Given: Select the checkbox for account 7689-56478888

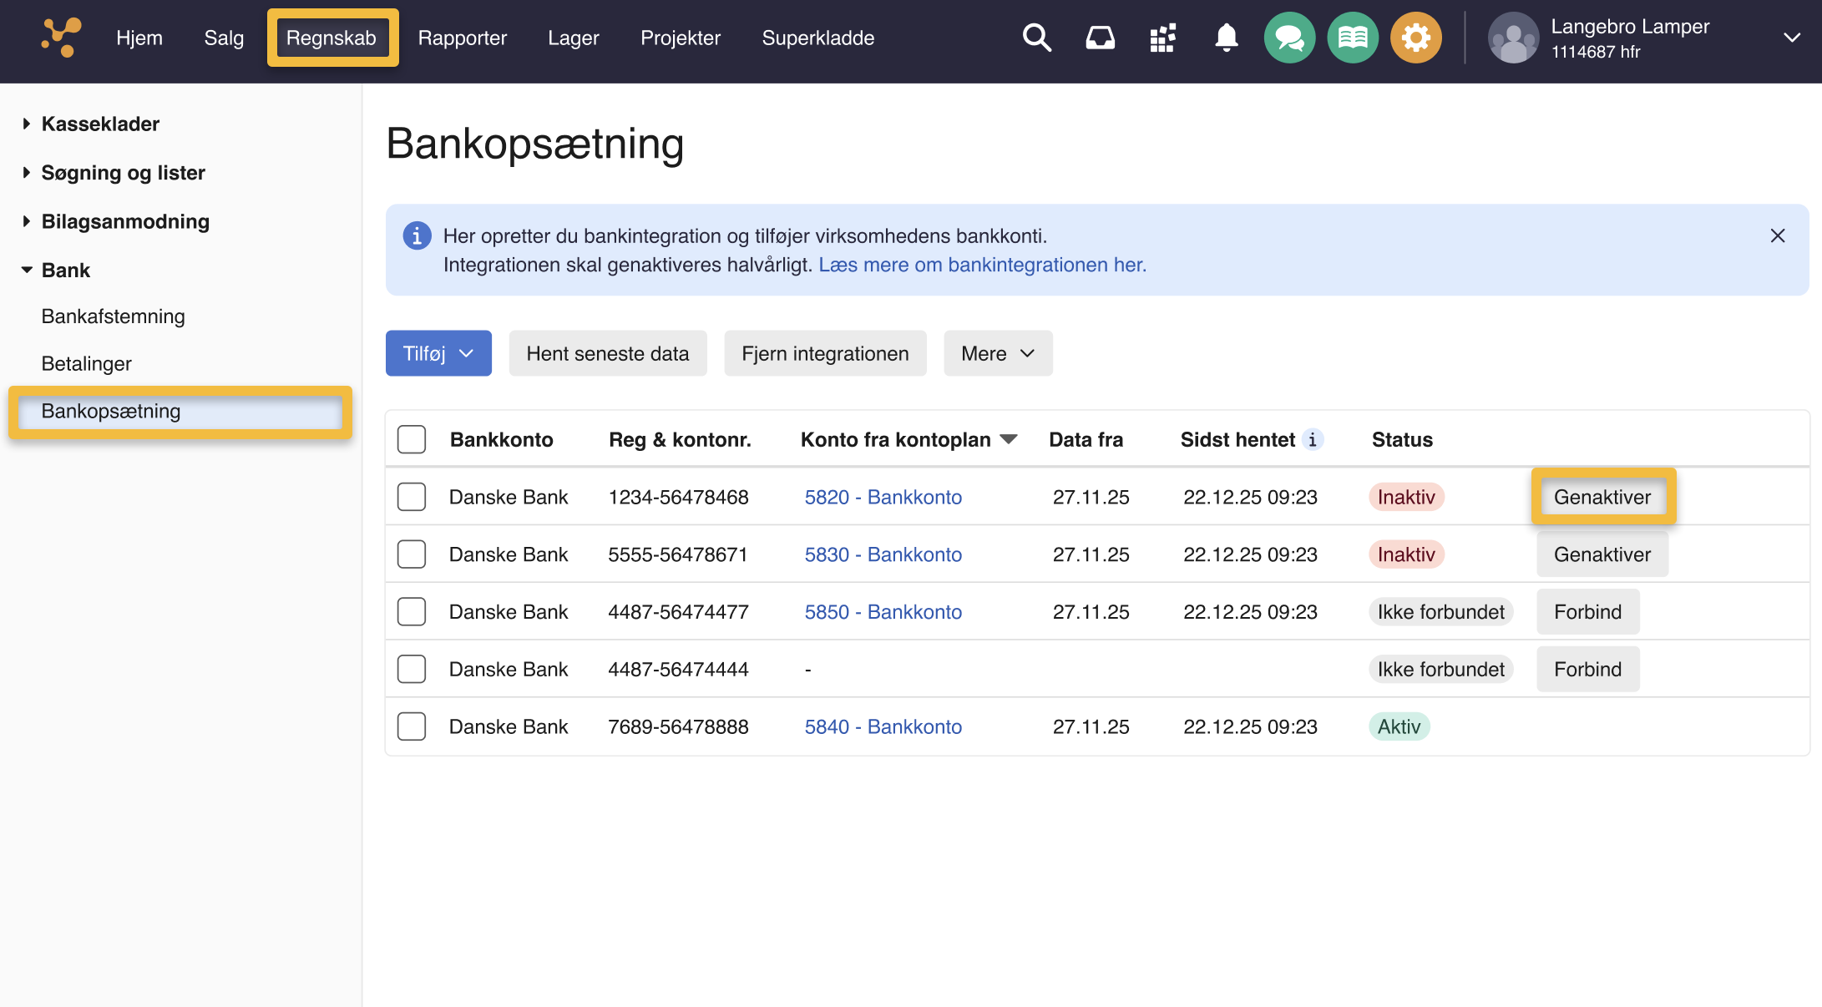Looking at the screenshot, I should point(412,726).
